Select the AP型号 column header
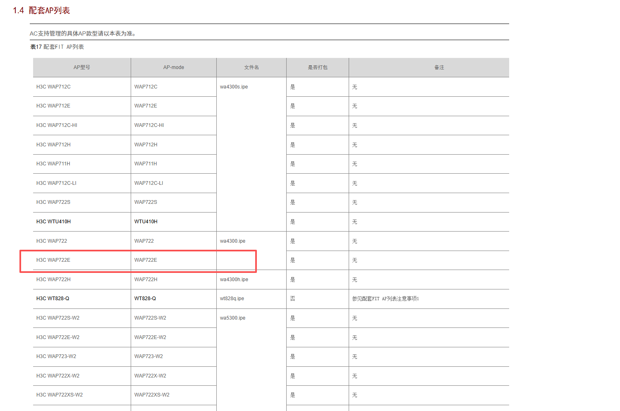 point(81,67)
